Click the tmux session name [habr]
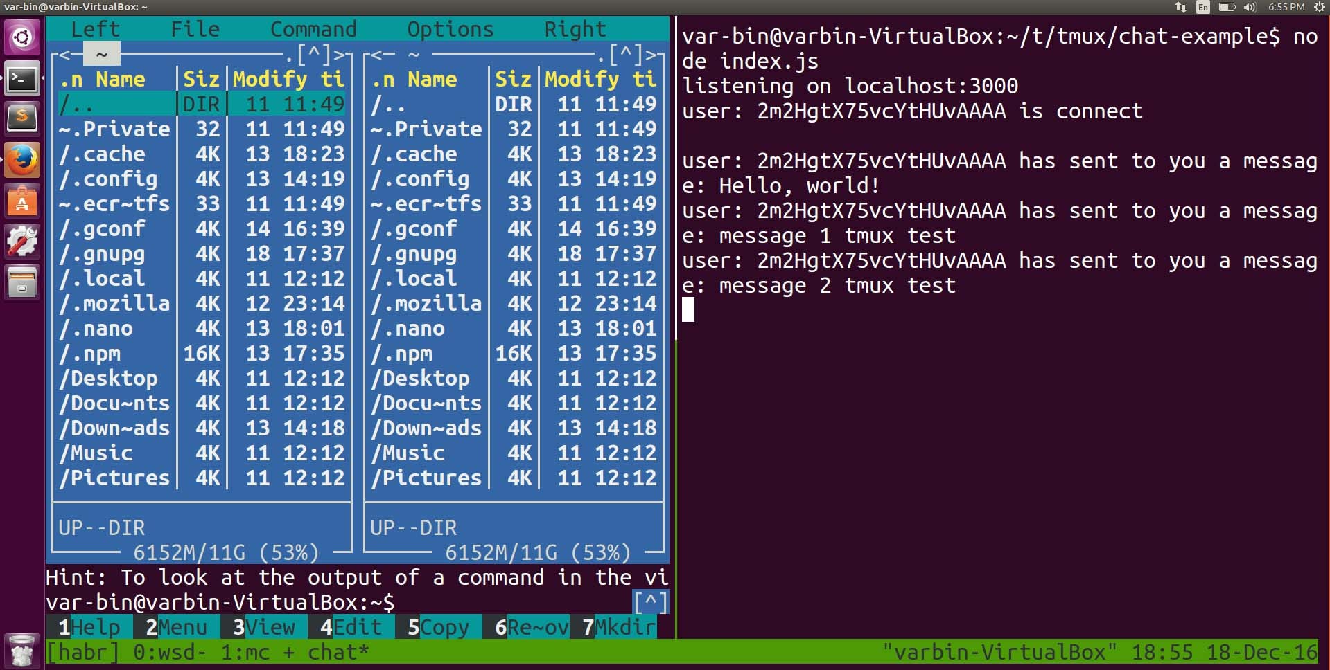 point(82,652)
